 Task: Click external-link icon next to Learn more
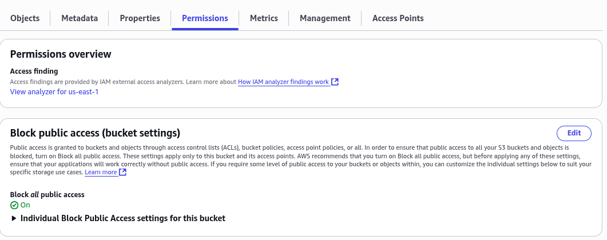tap(123, 172)
